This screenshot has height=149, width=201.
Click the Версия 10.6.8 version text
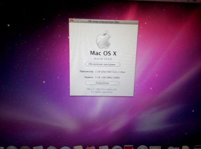click(102, 59)
